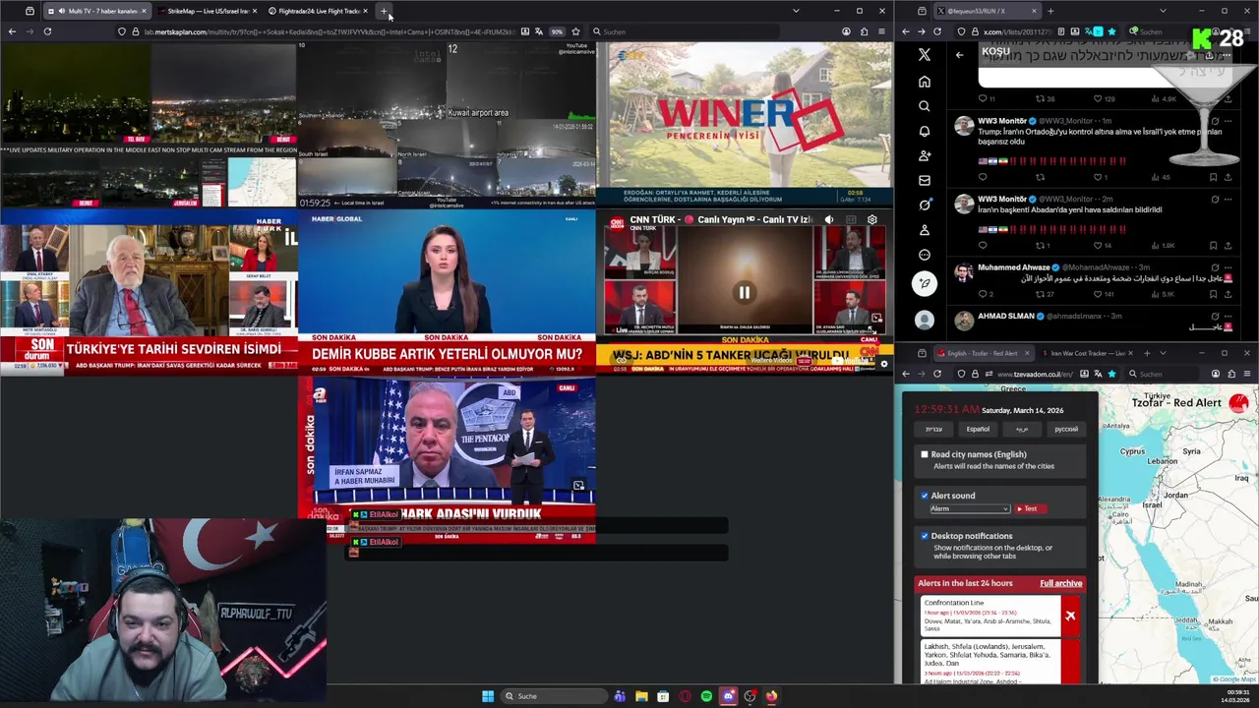Play the Test alert sound

click(1029, 508)
